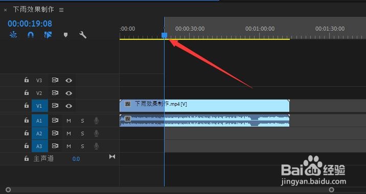Click right handle of zoom scrollbar
Viewport: 366px width, 194px height.
coord(331,189)
